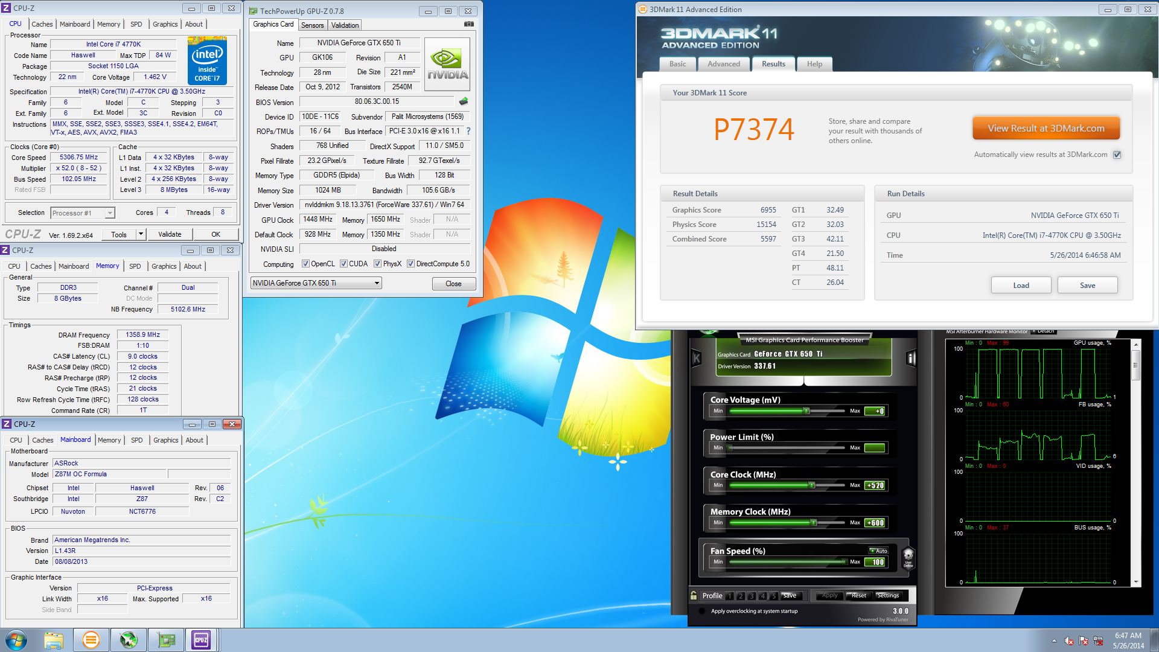Open Graphics tab in middle CPU-Z Memory window
1159x652 pixels.
pyautogui.click(x=164, y=266)
